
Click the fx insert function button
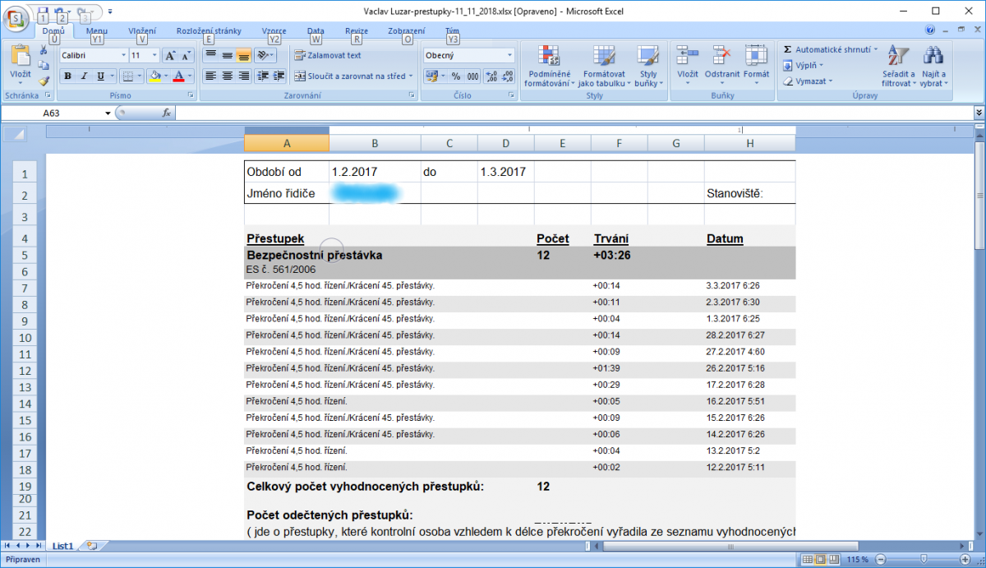[166, 113]
